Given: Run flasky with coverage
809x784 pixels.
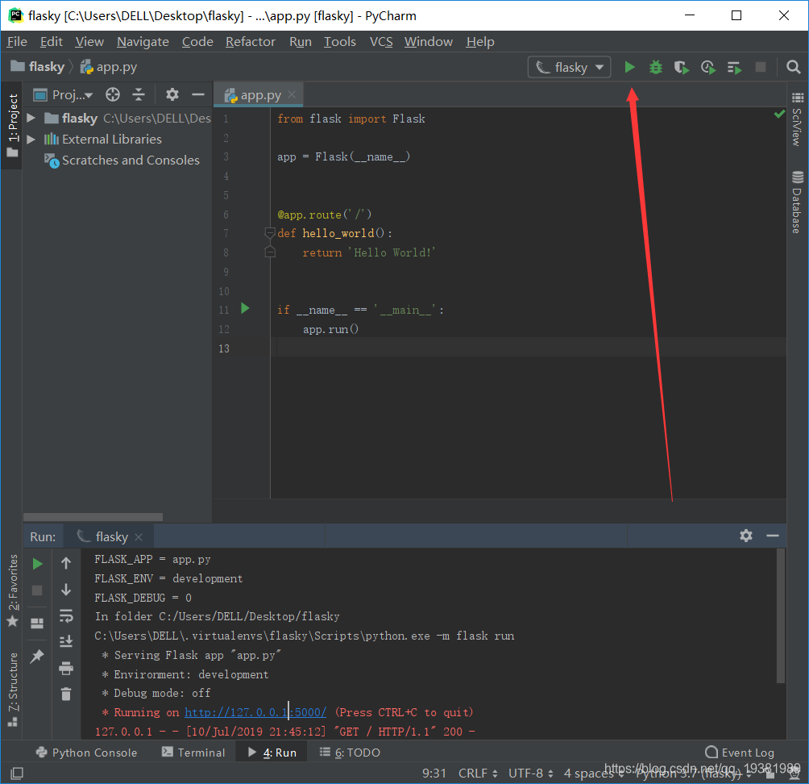Looking at the screenshot, I should point(682,67).
